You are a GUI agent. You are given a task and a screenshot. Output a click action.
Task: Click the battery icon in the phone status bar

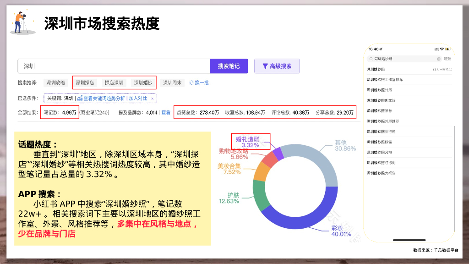(448, 49)
